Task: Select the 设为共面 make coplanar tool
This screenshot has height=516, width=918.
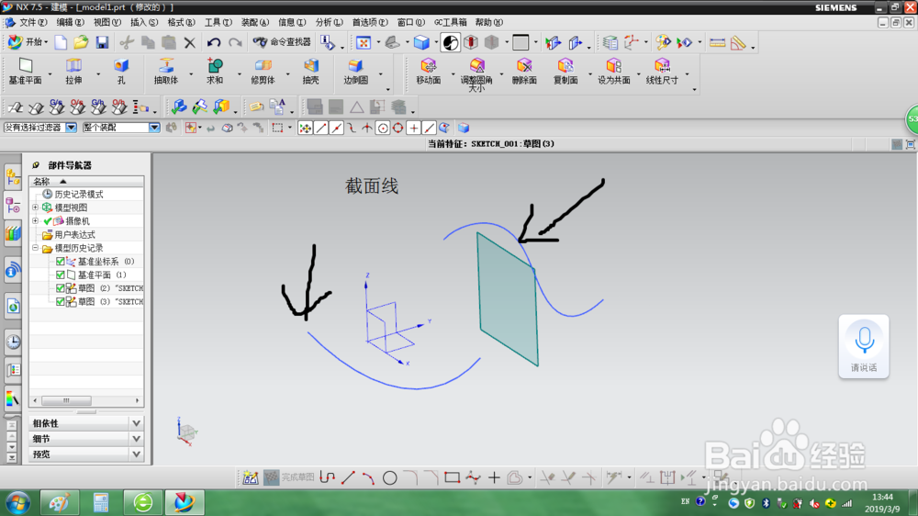Action: click(x=613, y=72)
